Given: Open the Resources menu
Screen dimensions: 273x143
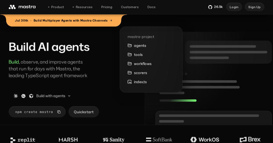Looking at the screenshot, I should (82, 7).
